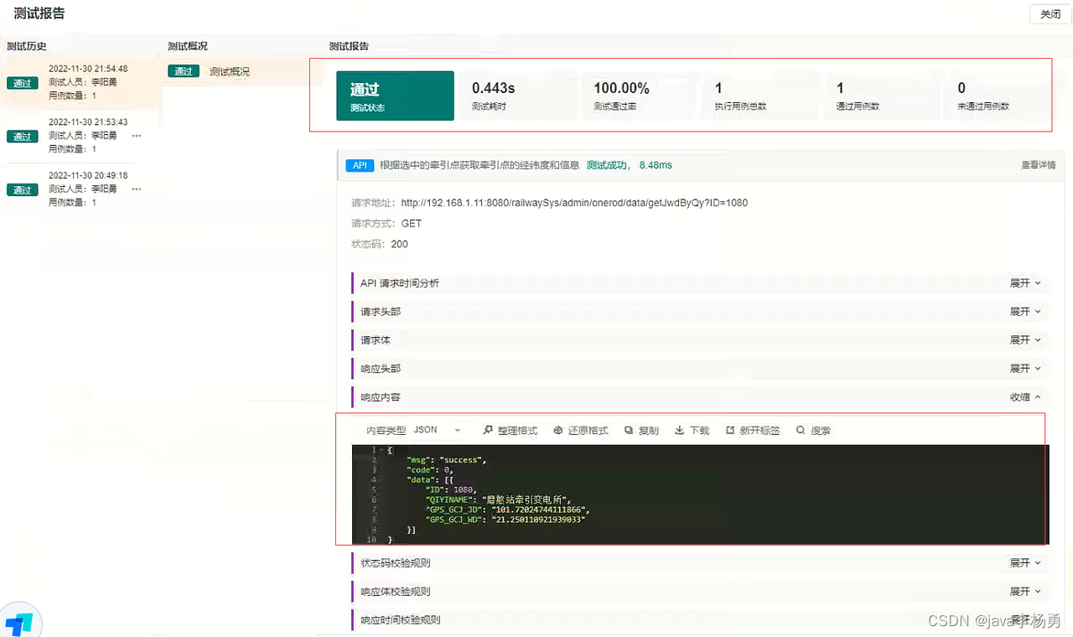Expand the 状态码校验规则 section

click(1025, 563)
